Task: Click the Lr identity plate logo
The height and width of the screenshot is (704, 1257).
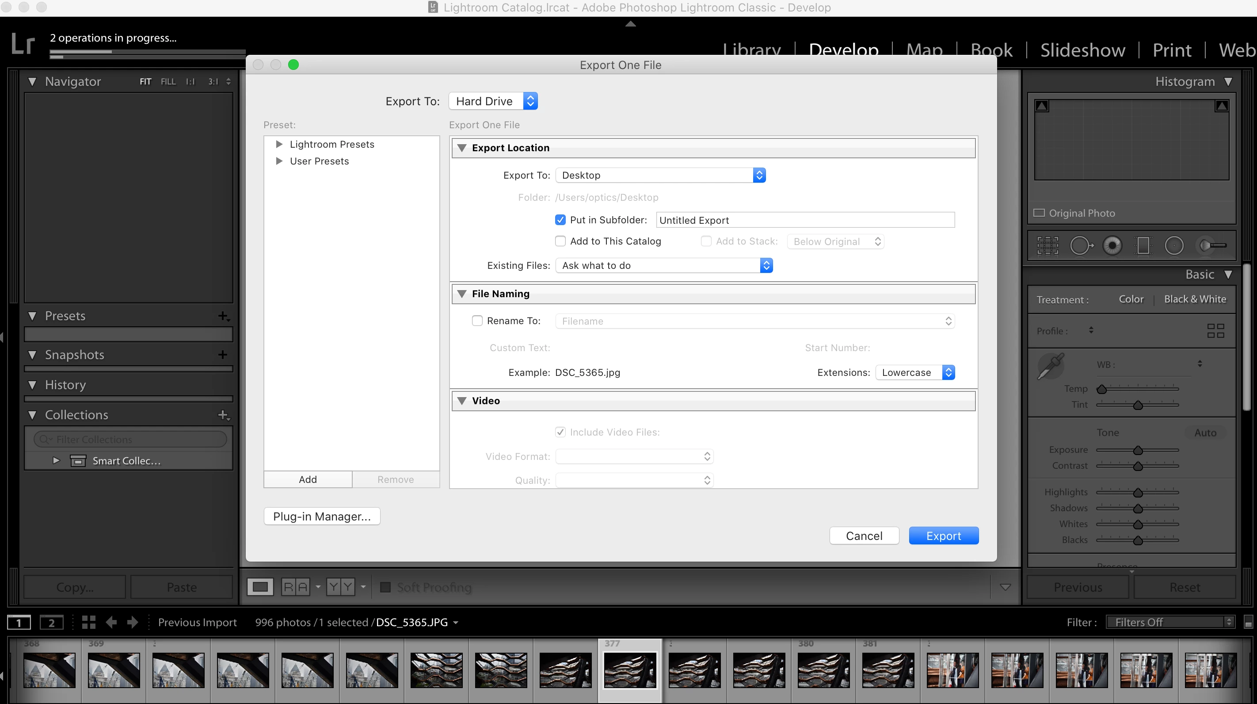Action: 23,43
